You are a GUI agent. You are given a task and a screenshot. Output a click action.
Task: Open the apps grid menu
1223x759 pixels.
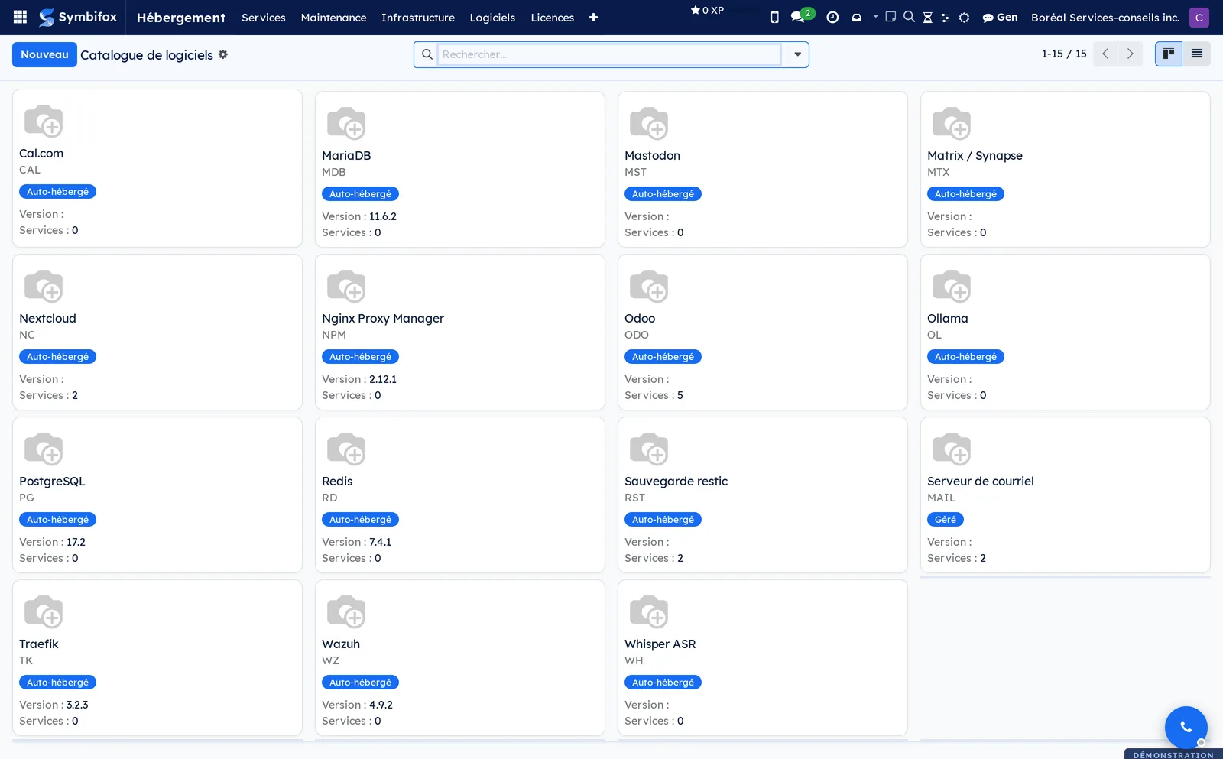(x=21, y=17)
